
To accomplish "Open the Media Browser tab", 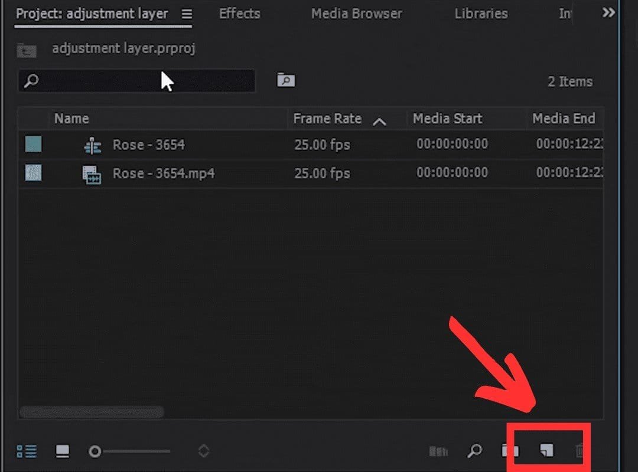I will 356,14.
